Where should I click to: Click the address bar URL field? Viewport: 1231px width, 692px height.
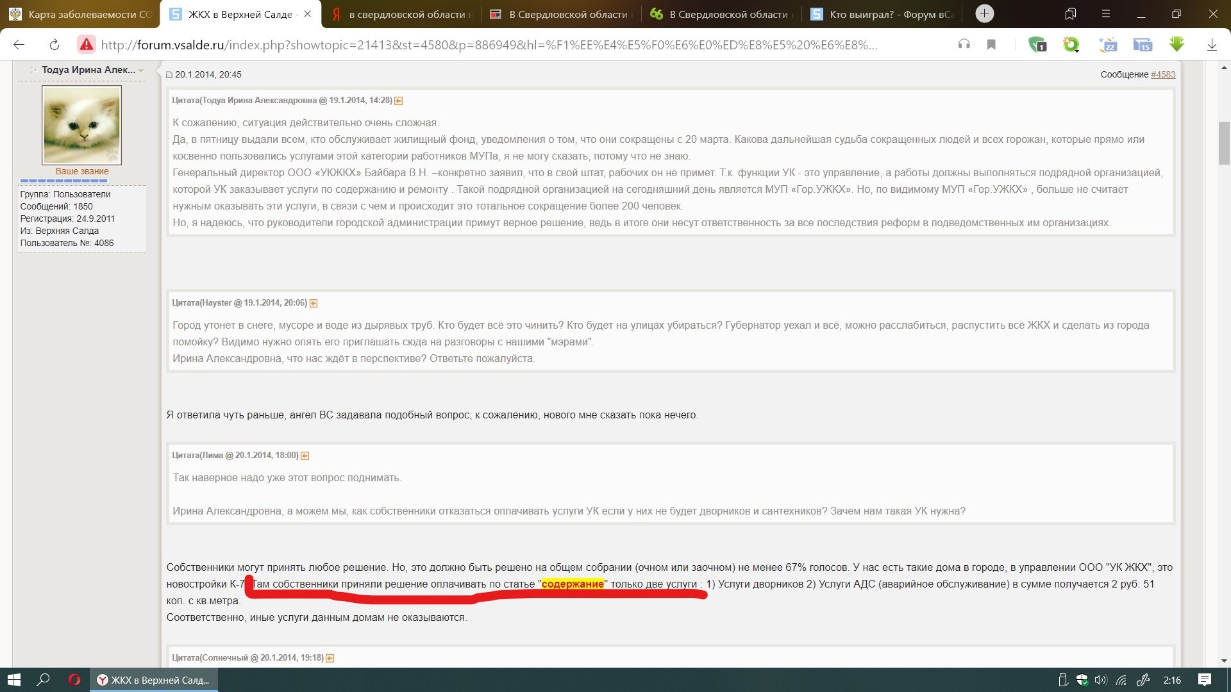pos(487,44)
